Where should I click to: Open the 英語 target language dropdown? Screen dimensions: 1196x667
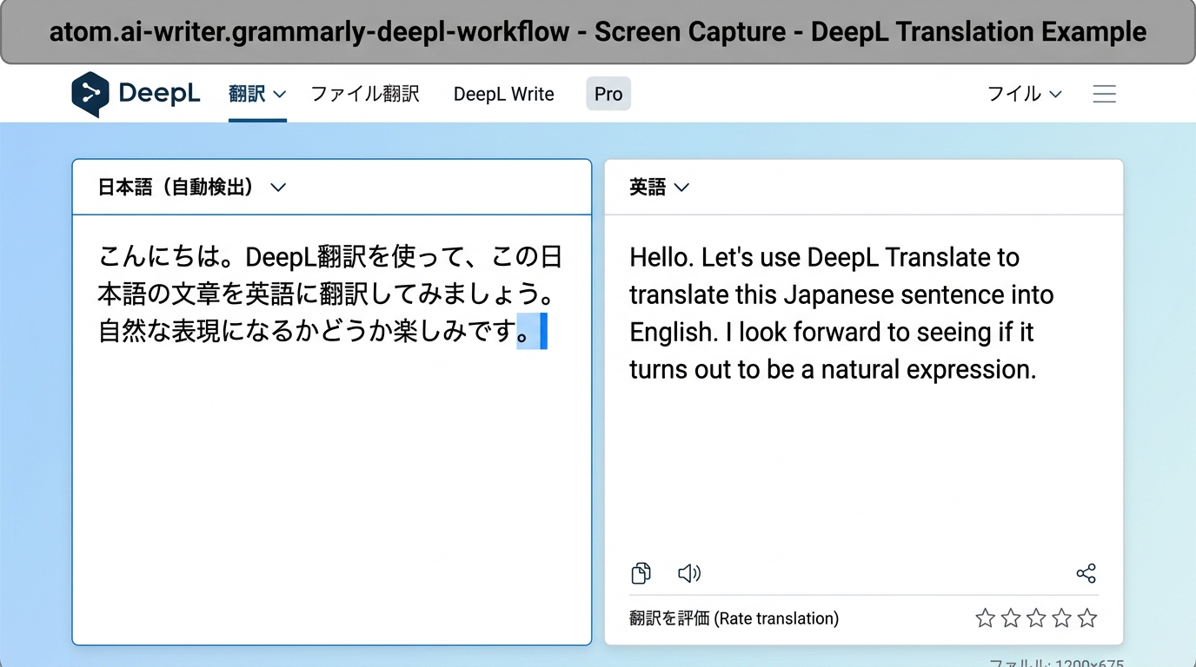coord(659,188)
